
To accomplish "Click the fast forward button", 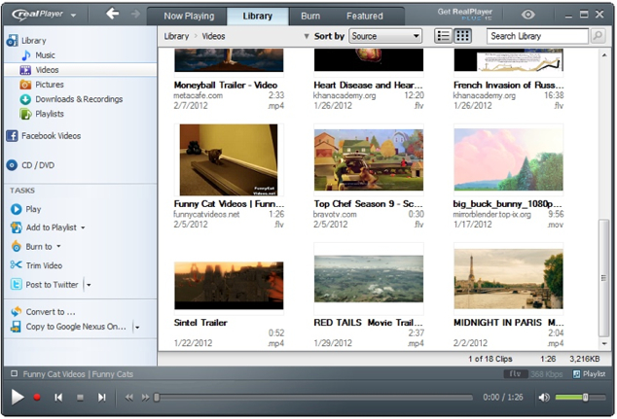I will point(145,398).
